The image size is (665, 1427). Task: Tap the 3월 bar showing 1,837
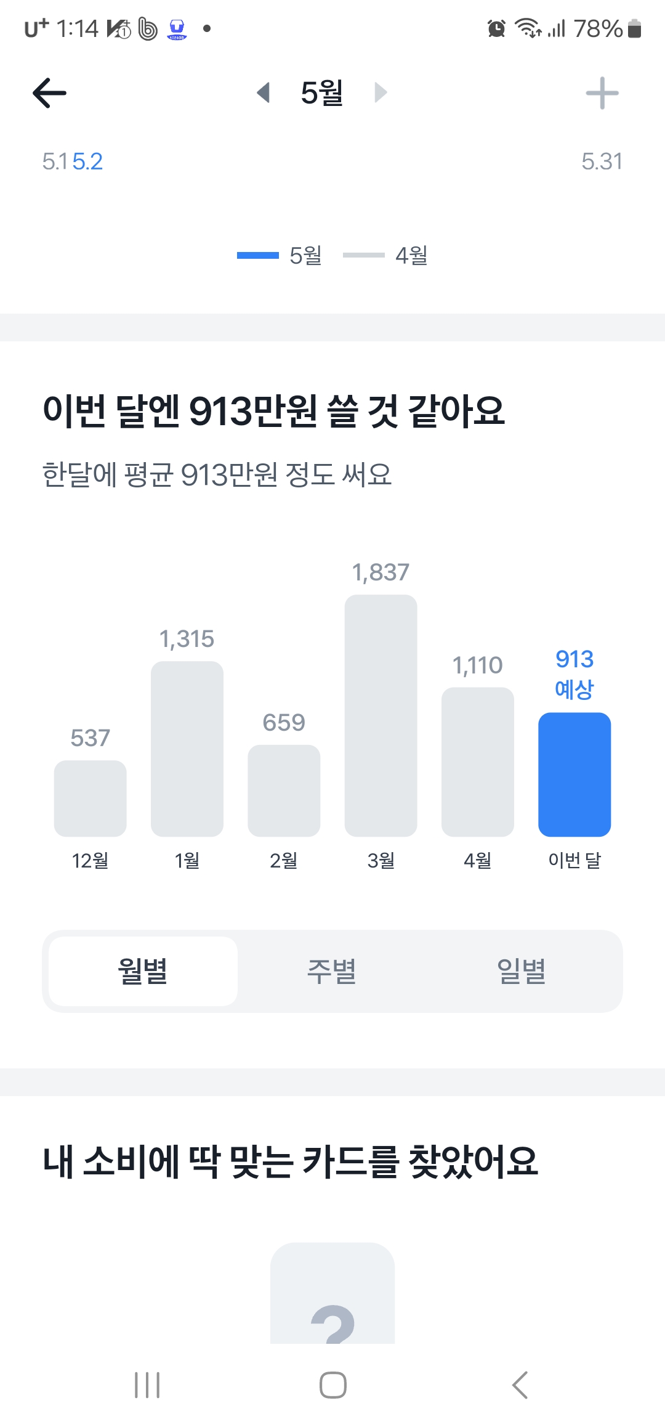click(381, 715)
